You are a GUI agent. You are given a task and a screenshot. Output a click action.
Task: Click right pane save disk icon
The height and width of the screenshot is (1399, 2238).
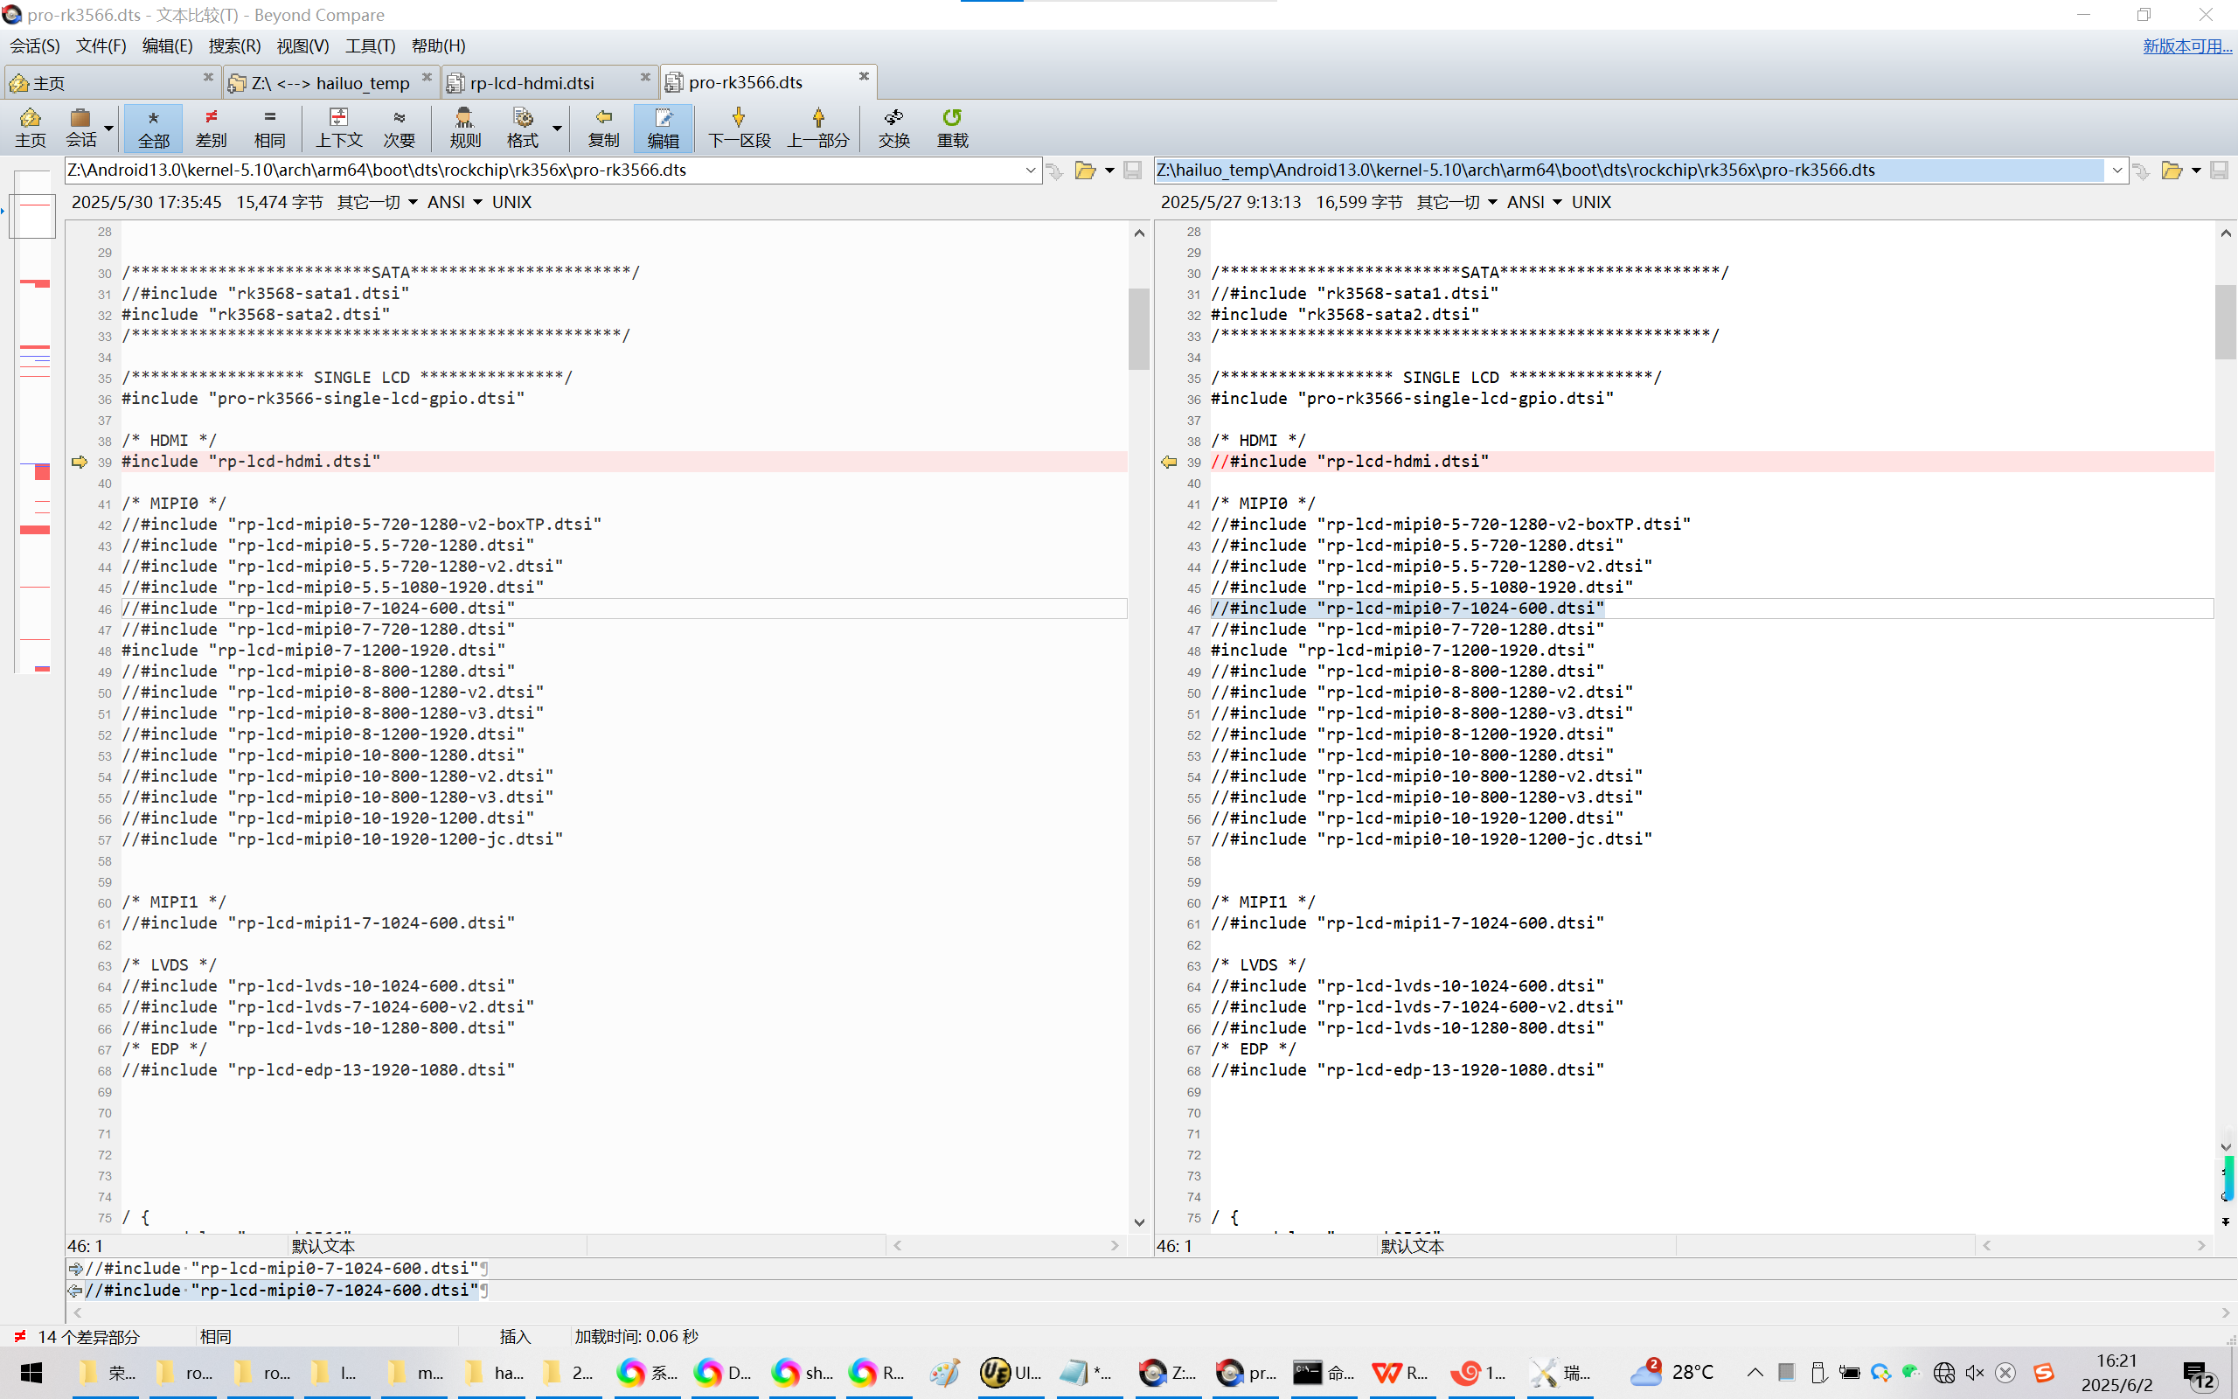(x=2219, y=171)
